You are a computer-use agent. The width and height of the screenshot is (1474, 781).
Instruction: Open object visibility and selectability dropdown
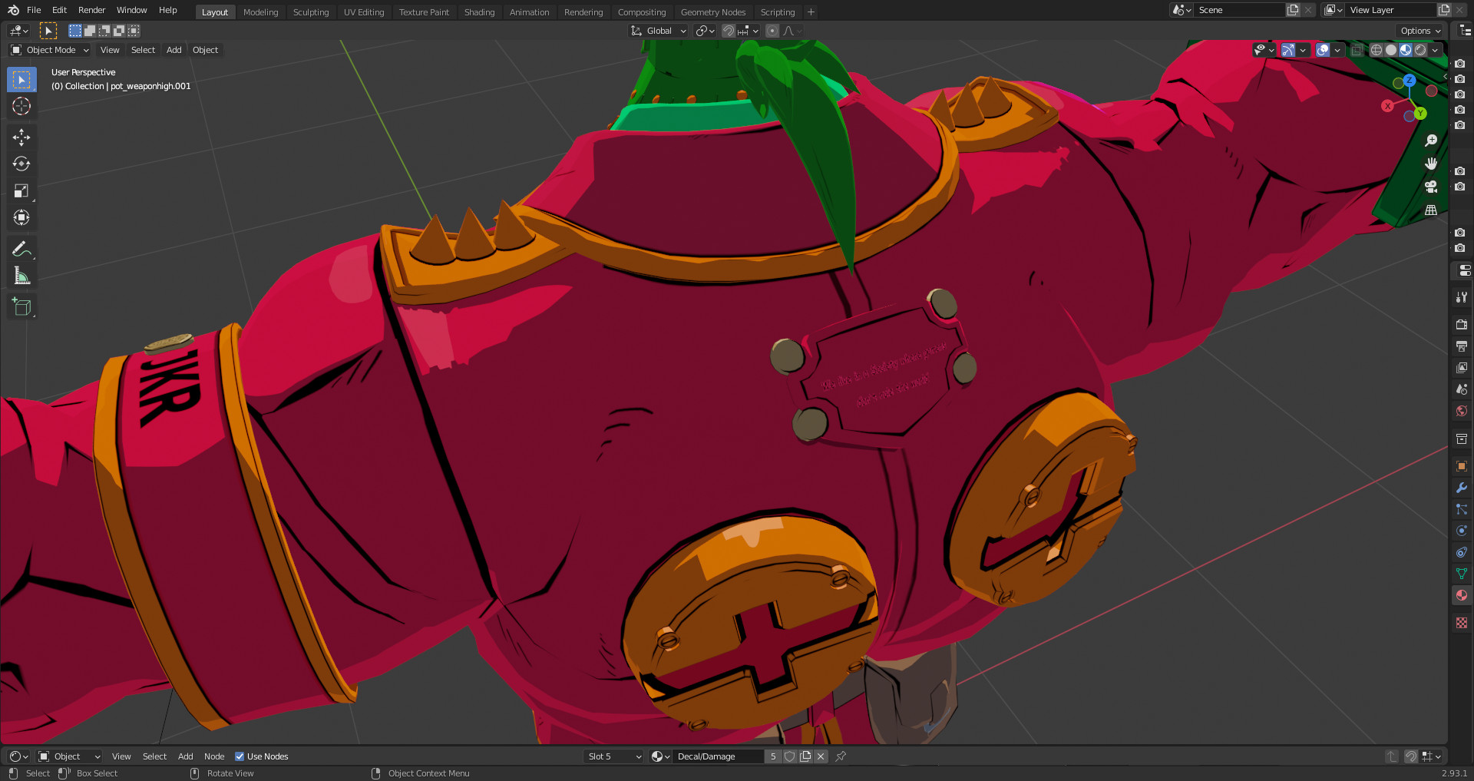pyautogui.click(x=1263, y=50)
